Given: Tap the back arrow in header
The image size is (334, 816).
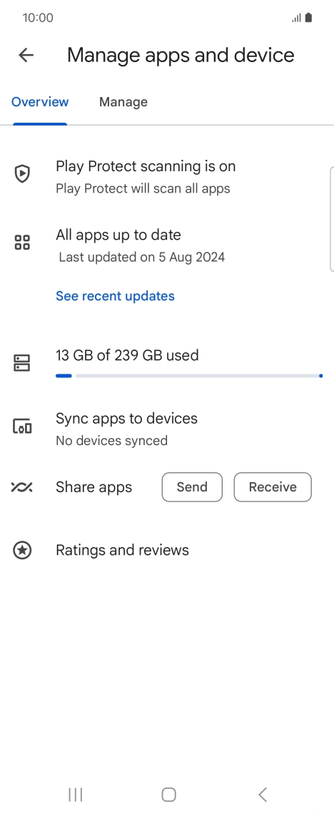Looking at the screenshot, I should (x=26, y=55).
